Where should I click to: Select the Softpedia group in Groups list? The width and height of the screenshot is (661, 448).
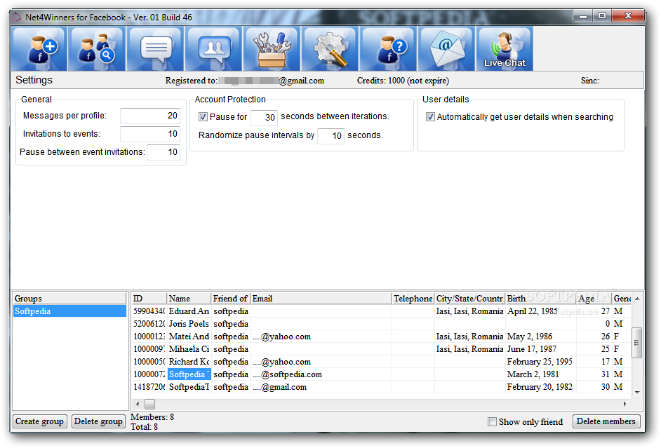tap(69, 311)
